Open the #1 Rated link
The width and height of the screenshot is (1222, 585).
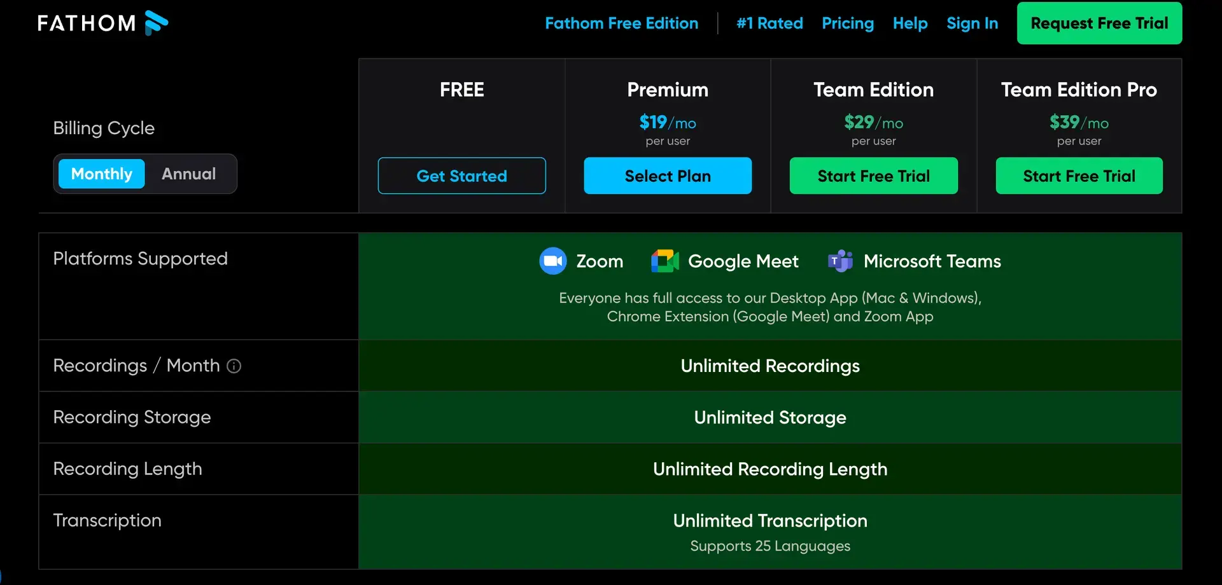click(x=769, y=24)
